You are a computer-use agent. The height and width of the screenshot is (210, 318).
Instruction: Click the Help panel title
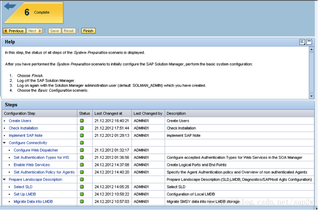tap(10, 42)
